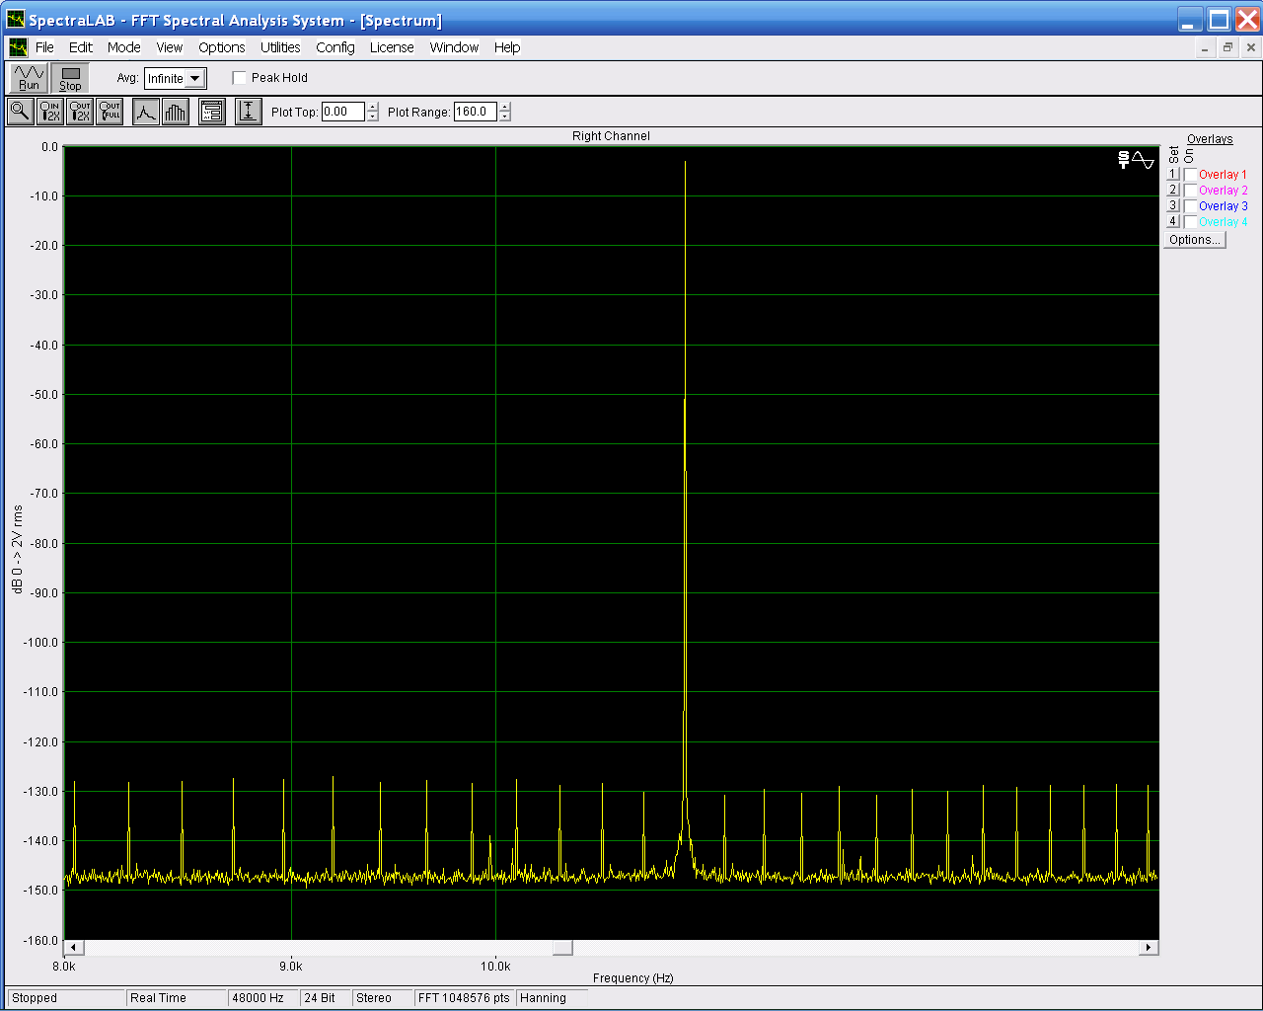Image resolution: width=1263 pixels, height=1011 pixels.
Task: Select the magnifier zoom tool
Action: coord(20,112)
